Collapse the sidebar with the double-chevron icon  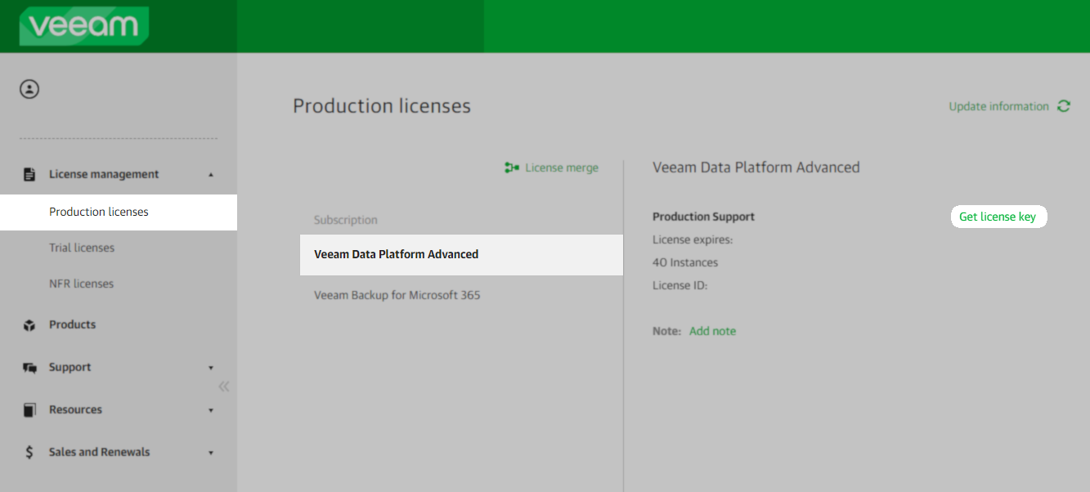pos(224,387)
